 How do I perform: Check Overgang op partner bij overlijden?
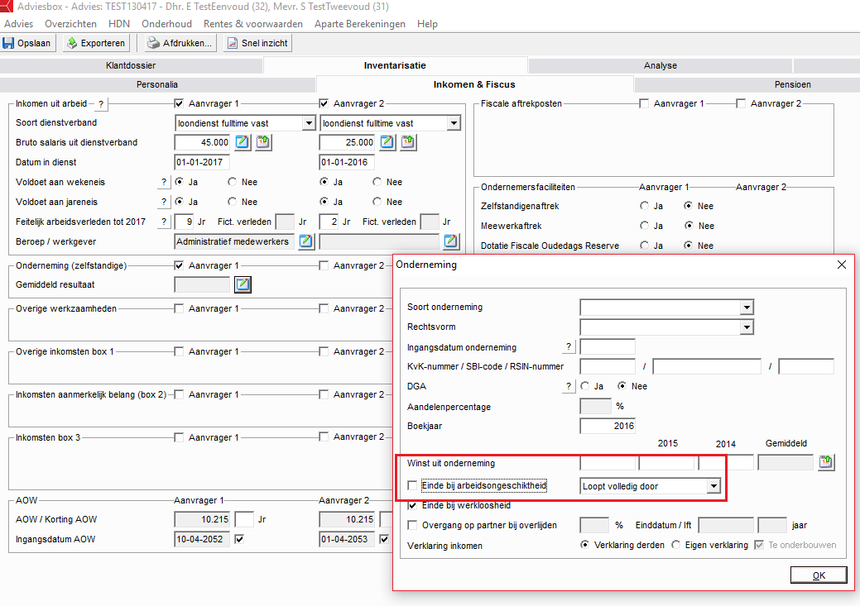[413, 525]
